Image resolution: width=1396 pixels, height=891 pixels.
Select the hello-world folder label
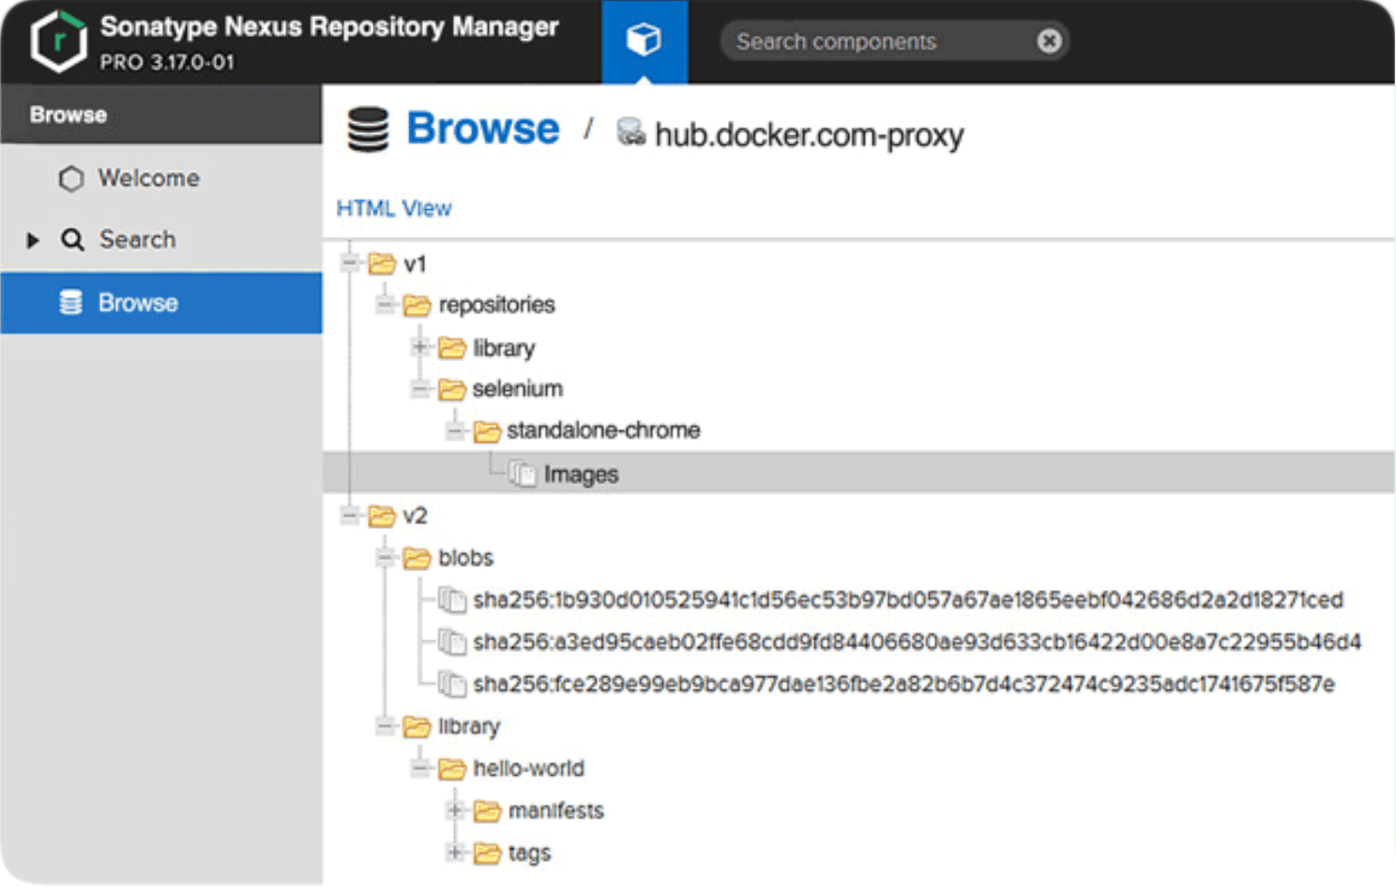528,768
